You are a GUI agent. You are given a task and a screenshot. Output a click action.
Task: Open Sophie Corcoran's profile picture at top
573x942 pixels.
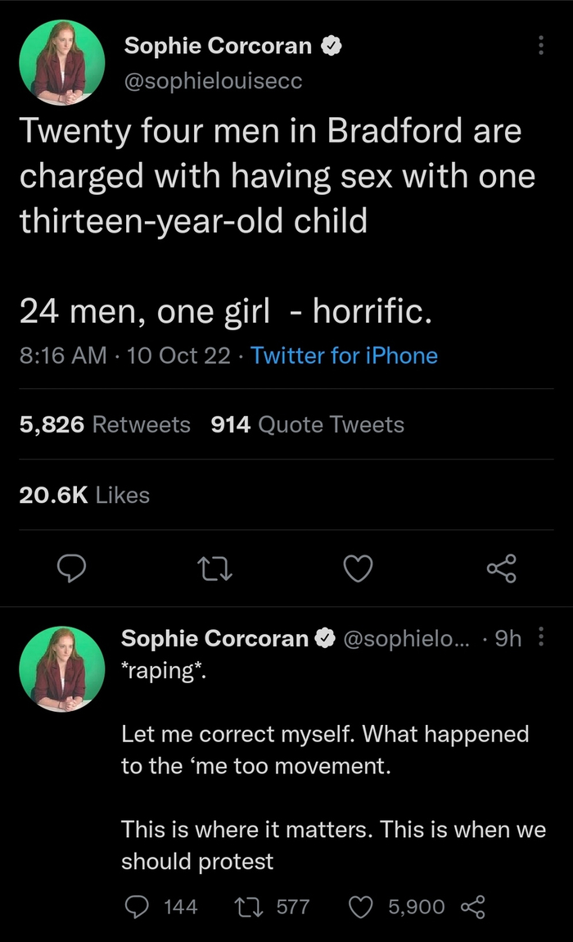pos(62,63)
